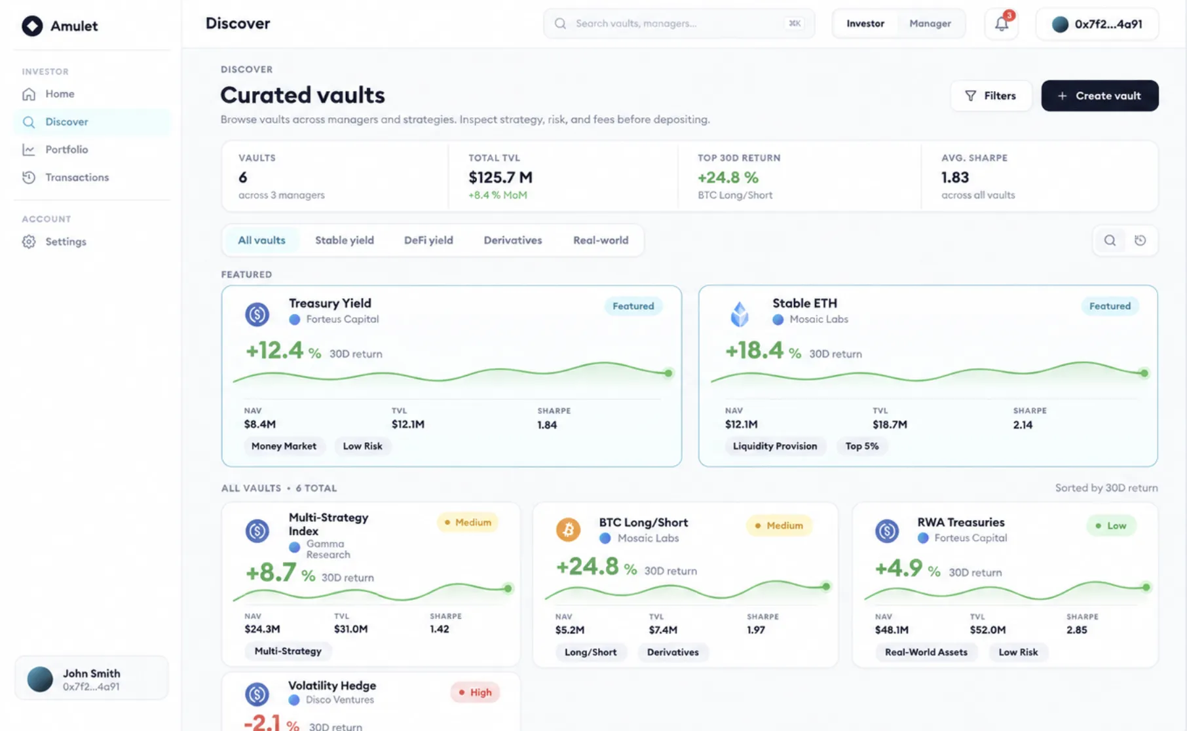Click Volatility Hedge vault icon
Screen dimensions: 1187x731
[x=257, y=694]
